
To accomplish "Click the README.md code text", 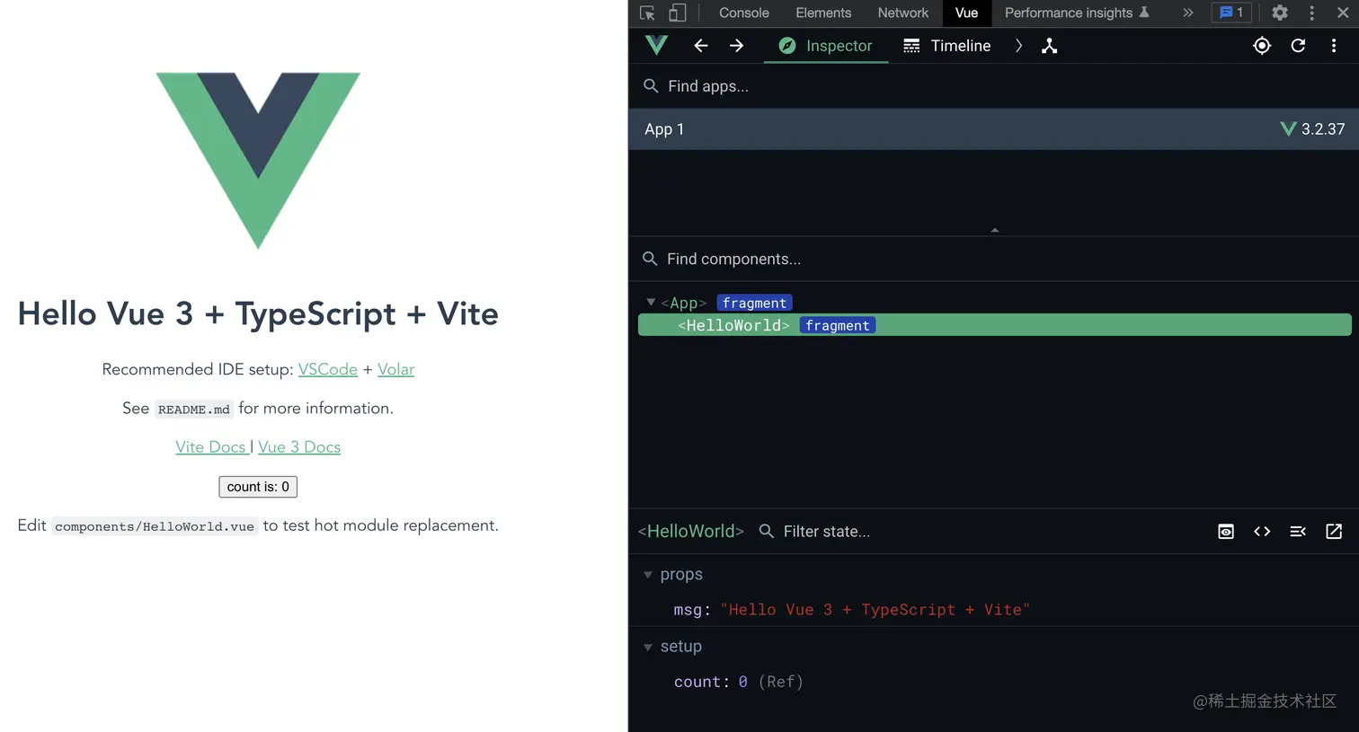I will click(x=194, y=410).
